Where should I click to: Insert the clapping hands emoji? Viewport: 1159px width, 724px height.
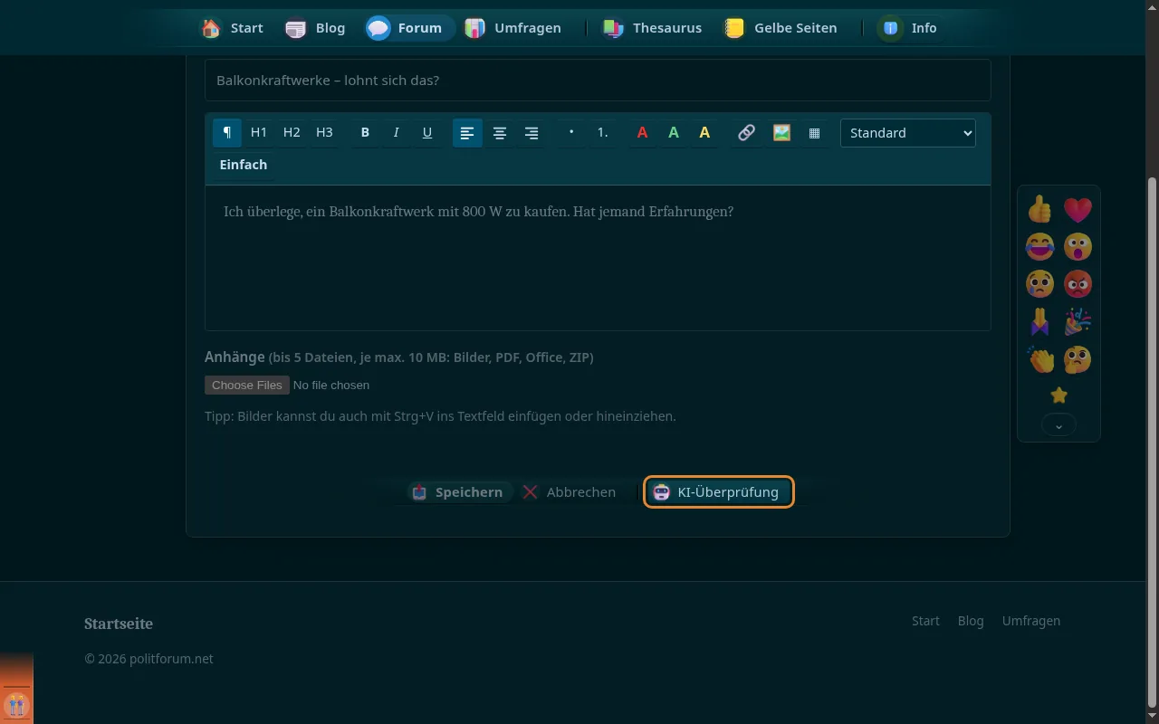click(1039, 359)
